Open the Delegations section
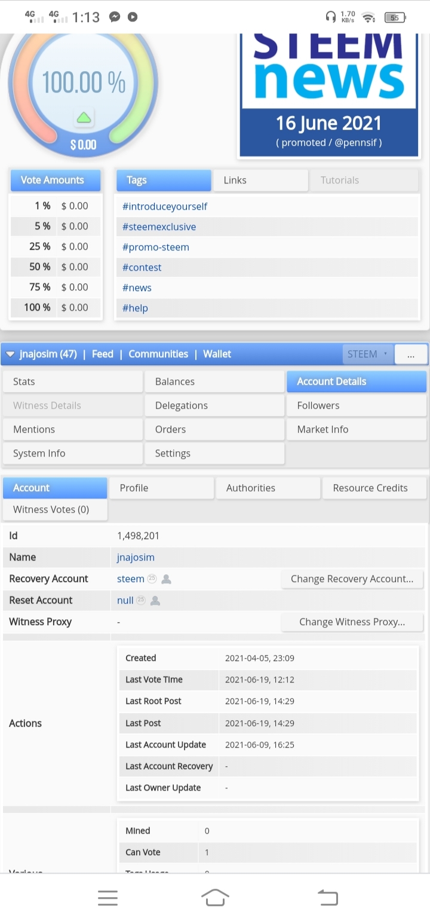Viewport: 430px width, 918px height. (215, 405)
